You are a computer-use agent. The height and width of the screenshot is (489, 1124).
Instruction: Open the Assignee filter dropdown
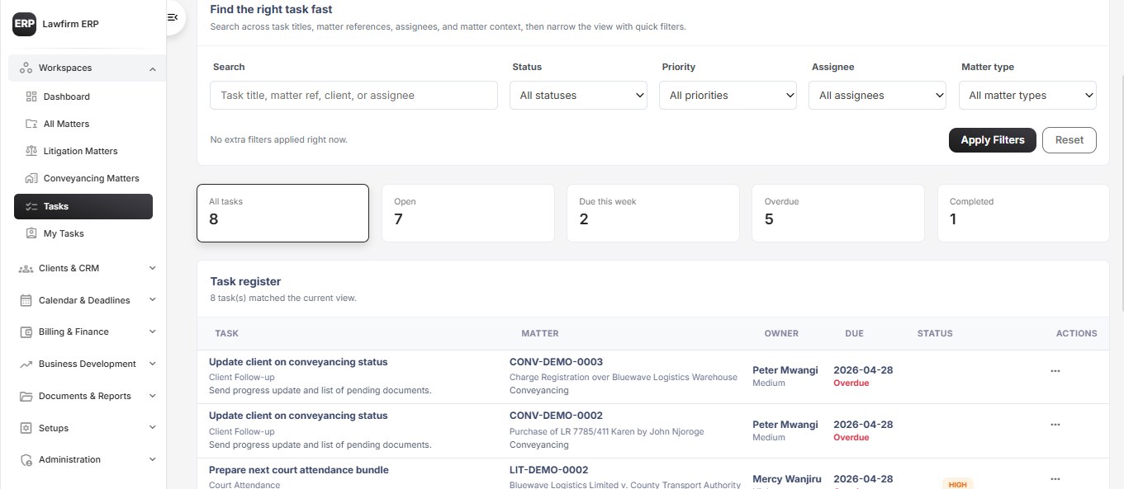[x=877, y=95]
